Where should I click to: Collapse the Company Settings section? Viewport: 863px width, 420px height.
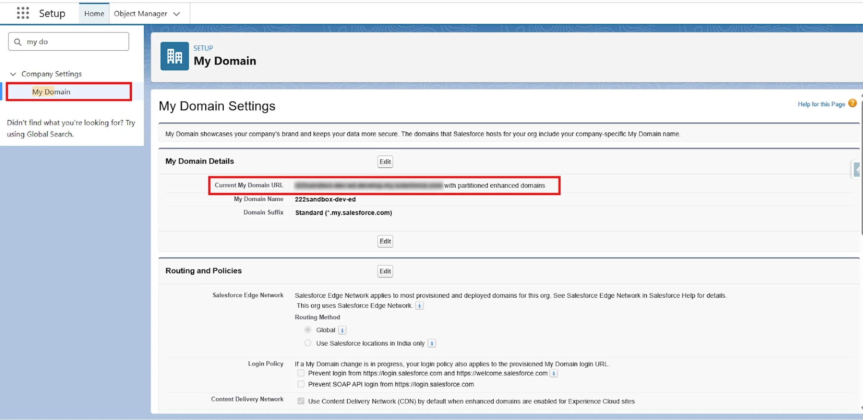pyautogui.click(x=13, y=74)
